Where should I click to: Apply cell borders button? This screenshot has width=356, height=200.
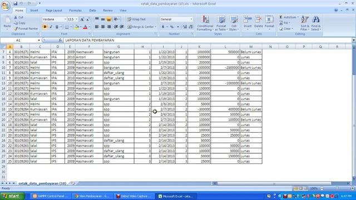coord(67,27)
